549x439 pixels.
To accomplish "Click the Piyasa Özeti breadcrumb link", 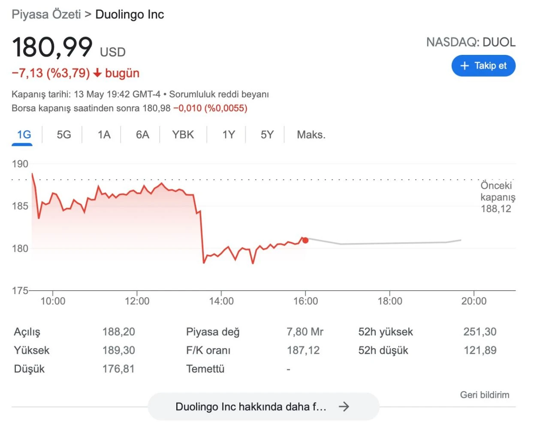I will 46,14.
